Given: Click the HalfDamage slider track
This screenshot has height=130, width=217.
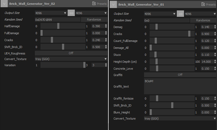Looking at the screenshot, I should [63, 26].
